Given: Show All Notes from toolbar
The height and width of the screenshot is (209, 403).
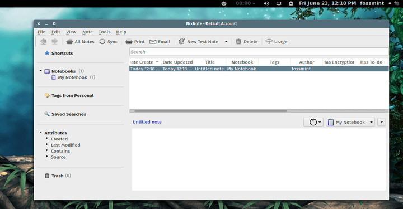Looking at the screenshot, I should click(x=80, y=41).
